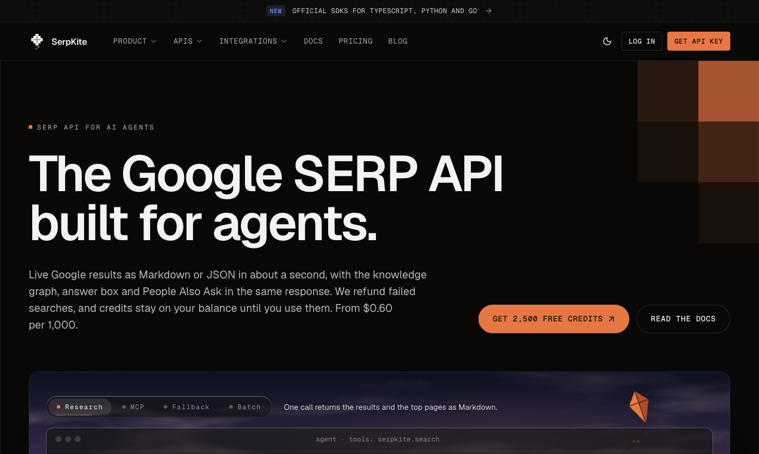Image resolution: width=759 pixels, height=454 pixels.
Task: Open the Docs nav link
Action: (x=313, y=41)
